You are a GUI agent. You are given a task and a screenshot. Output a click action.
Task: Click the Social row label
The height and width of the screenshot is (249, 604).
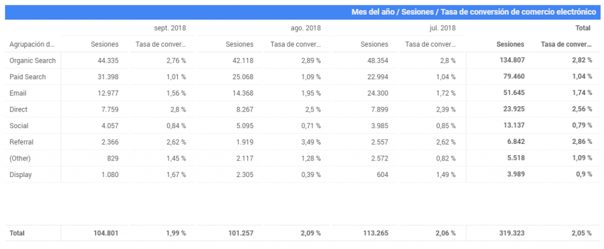point(19,126)
